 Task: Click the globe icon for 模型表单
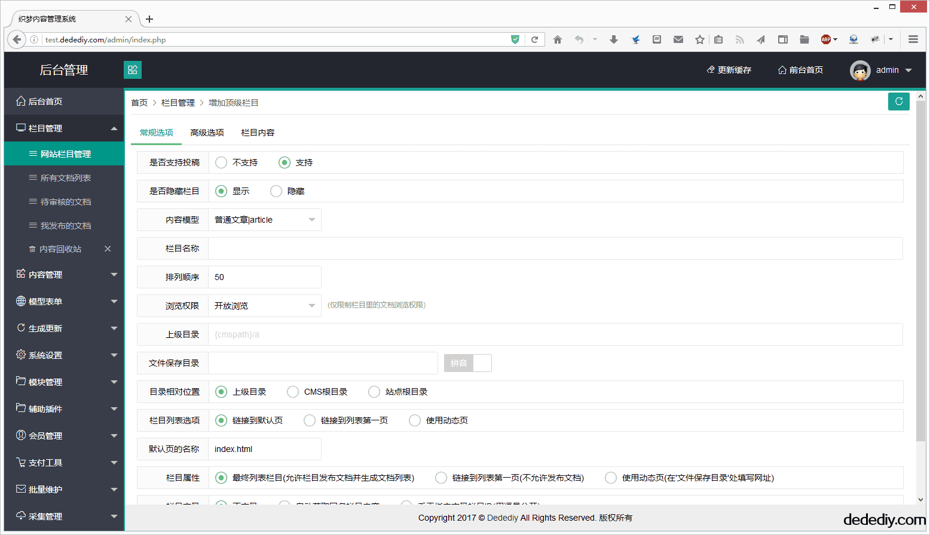click(20, 301)
